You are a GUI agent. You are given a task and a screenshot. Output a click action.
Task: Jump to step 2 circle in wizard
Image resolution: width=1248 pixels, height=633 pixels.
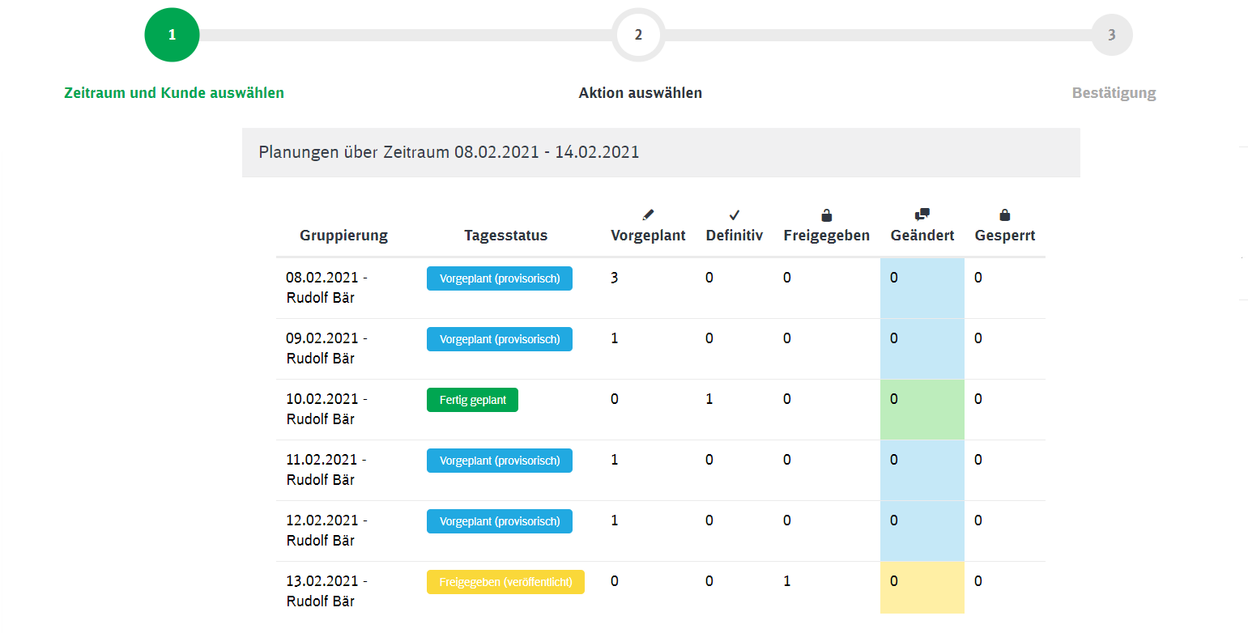(x=638, y=35)
